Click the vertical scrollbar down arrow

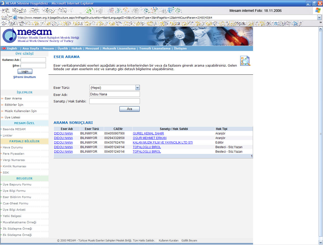(x=321, y=242)
